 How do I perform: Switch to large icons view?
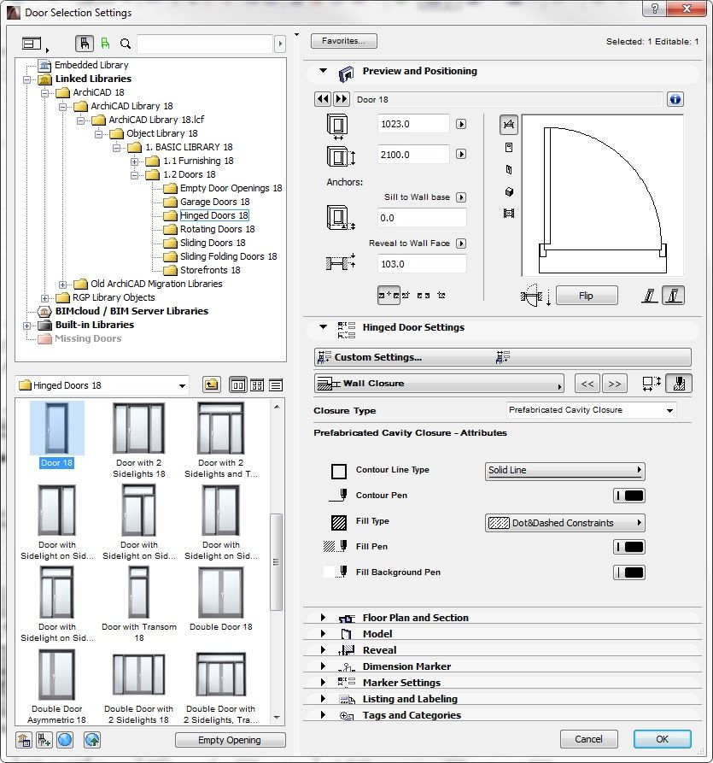(238, 385)
